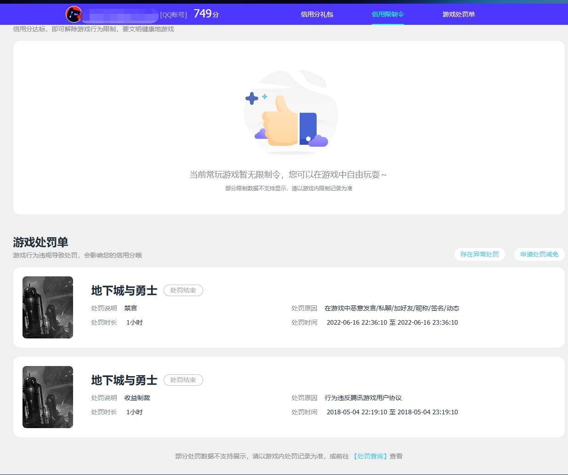This screenshot has height=475, width=568.
Task: Click the reason 行为违反腾讯游戏用户协议
Action: 363,398
